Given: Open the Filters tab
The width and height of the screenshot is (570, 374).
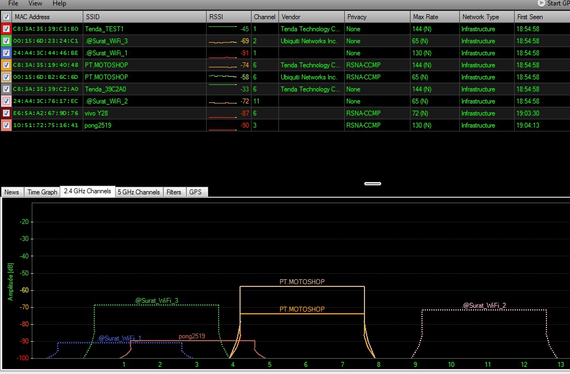Looking at the screenshot, I should point(174,192).
